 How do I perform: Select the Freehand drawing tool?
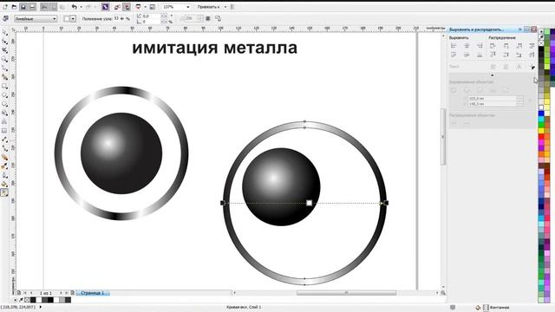click(x=4, y=68)
